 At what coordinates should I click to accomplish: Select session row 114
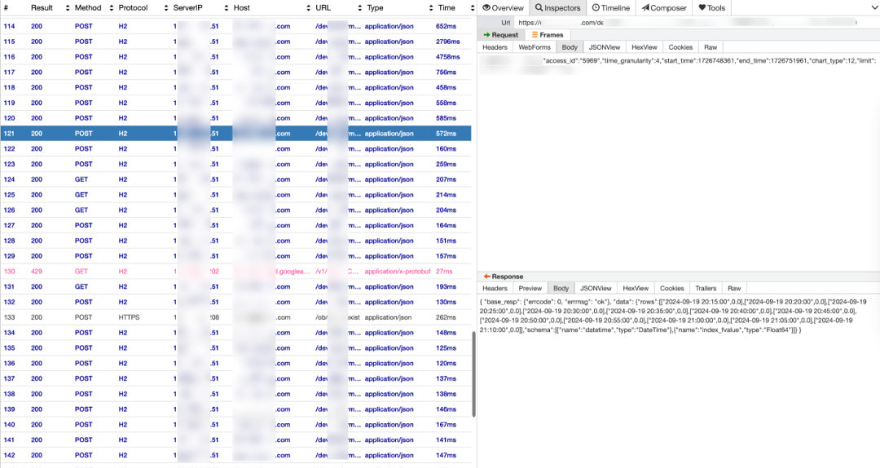pyautogui.click(x=235, y=26)
